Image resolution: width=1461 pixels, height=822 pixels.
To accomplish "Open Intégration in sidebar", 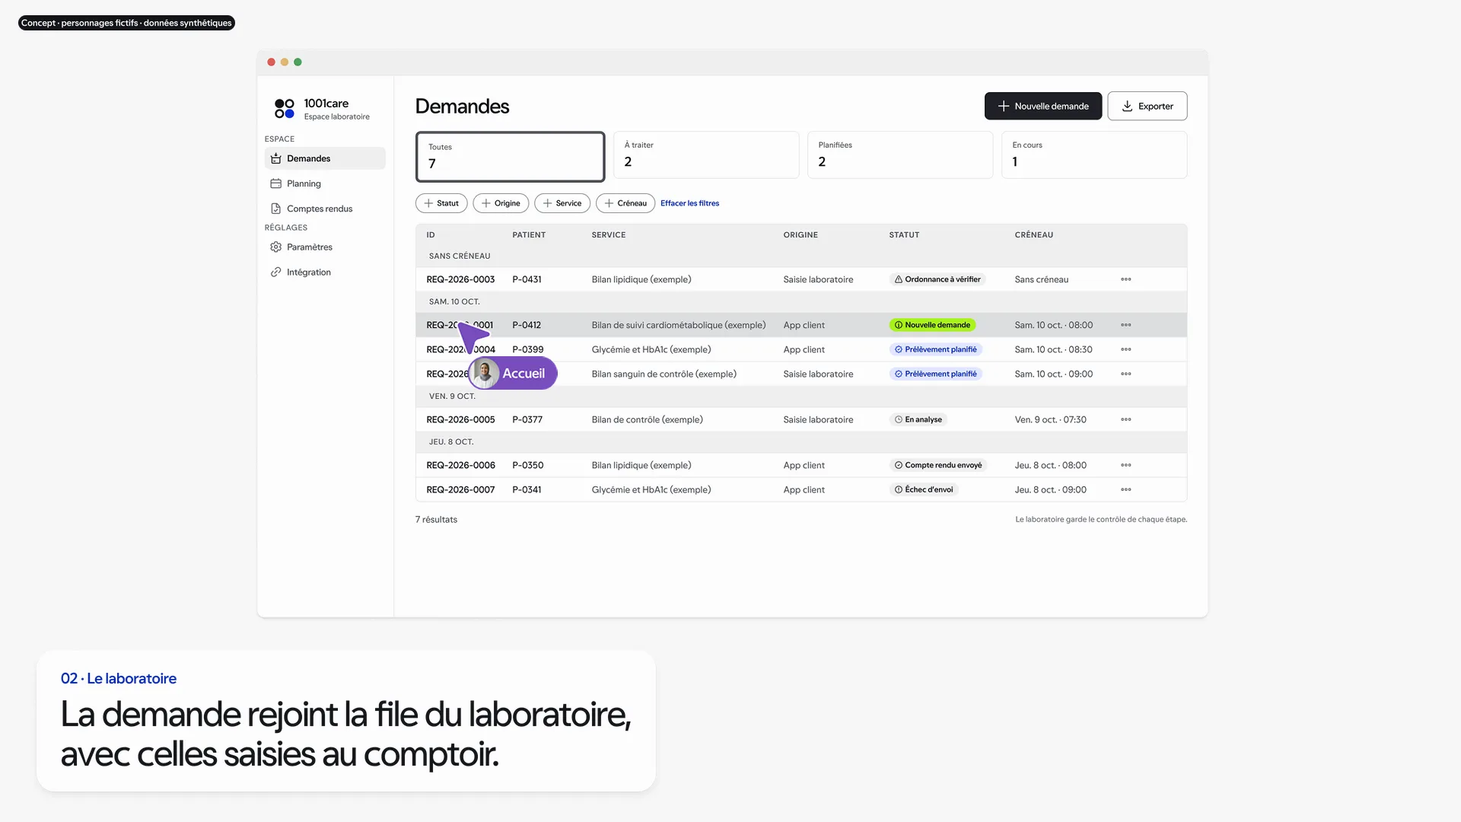I will click(325, 272).
